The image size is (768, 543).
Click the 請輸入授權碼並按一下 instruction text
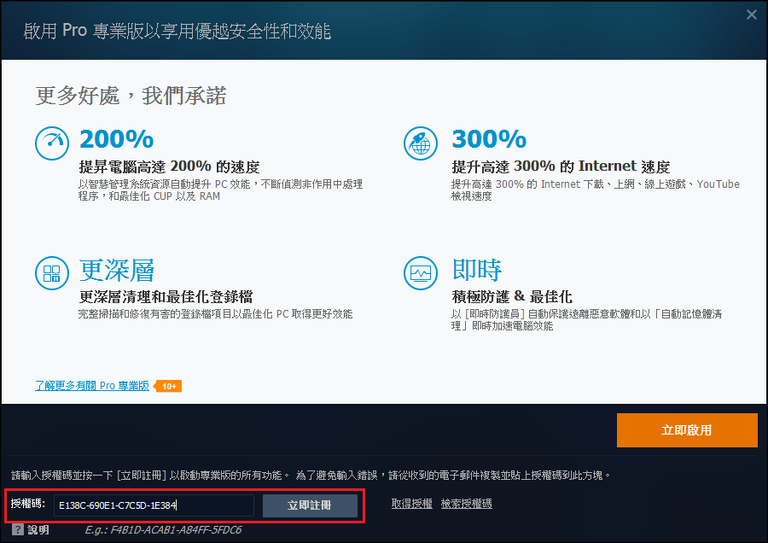[311, 475]
